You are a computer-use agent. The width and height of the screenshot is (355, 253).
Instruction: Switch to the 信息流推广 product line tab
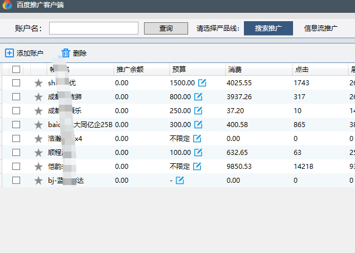click(321, 28)
